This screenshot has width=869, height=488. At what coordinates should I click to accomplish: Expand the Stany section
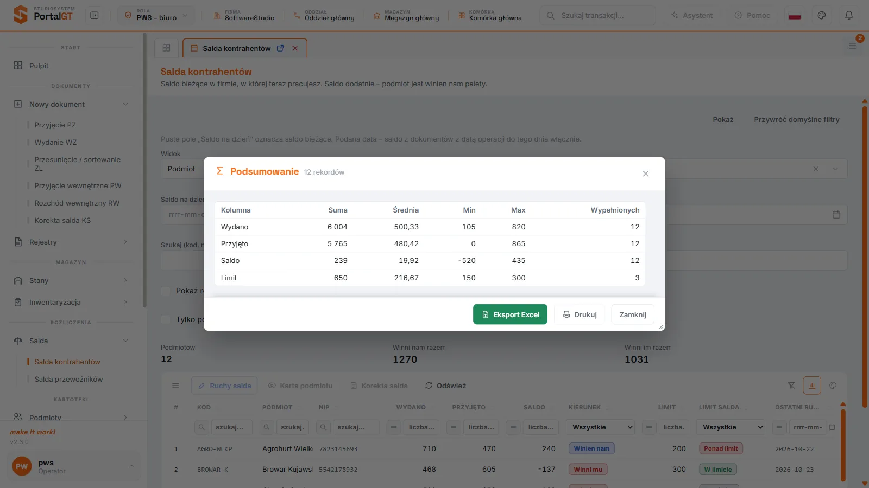click(x=71, y=280)
